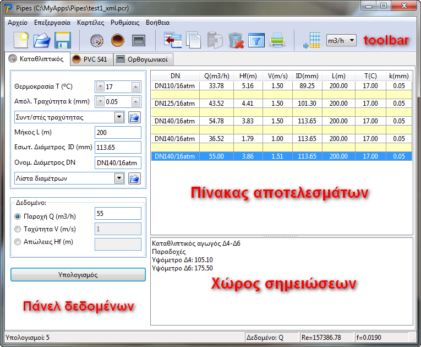The width and height of the screenshot is (421, 347).
Task: Click the Ονομ. Διάμετρος DN input field
Action: click(x=118, y=162)
